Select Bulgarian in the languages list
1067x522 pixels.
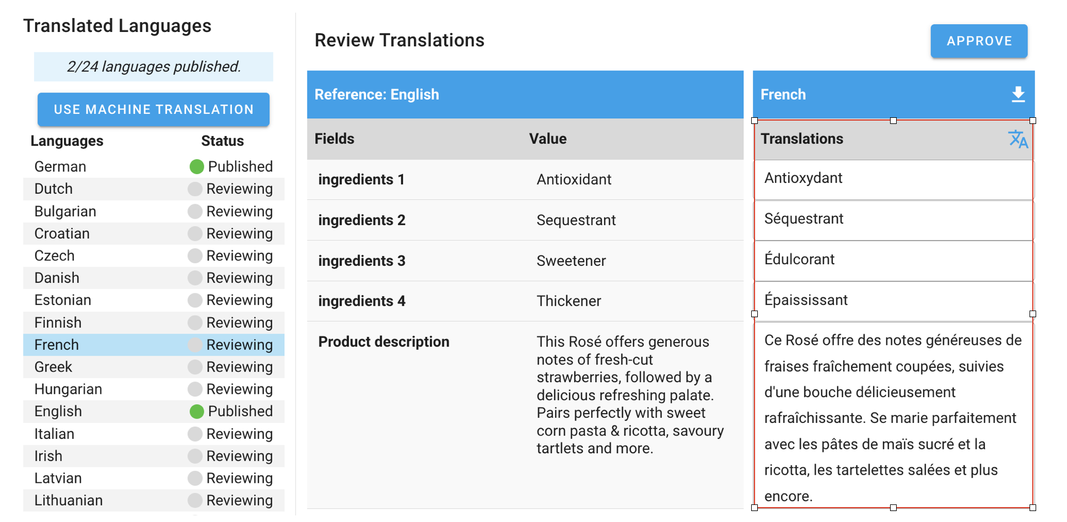coord(65,211)
